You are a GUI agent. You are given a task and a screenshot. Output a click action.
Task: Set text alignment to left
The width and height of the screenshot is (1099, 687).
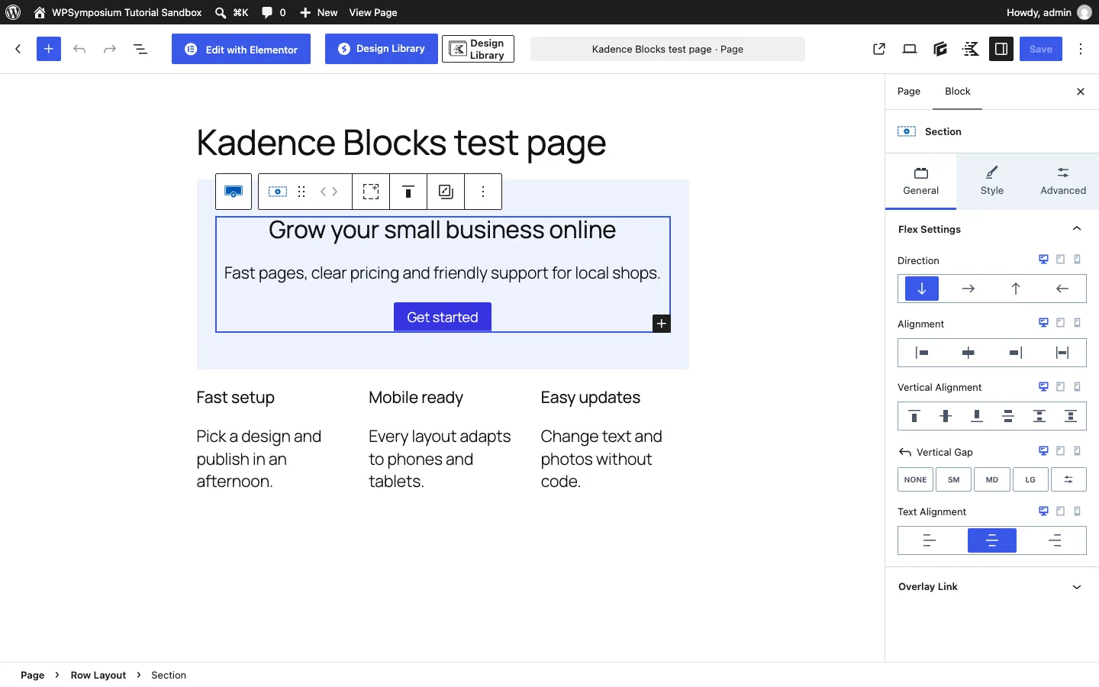click(930, 540)
